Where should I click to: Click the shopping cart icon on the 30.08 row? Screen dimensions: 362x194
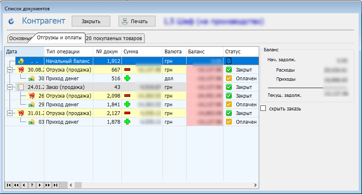[x=21, y=69]
